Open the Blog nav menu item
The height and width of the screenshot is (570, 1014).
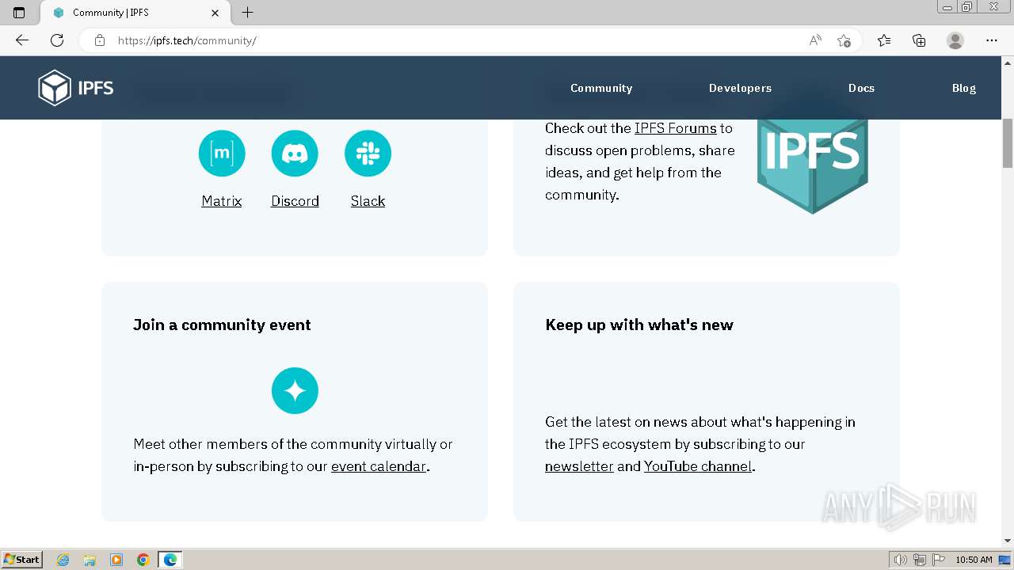point(963,88)
